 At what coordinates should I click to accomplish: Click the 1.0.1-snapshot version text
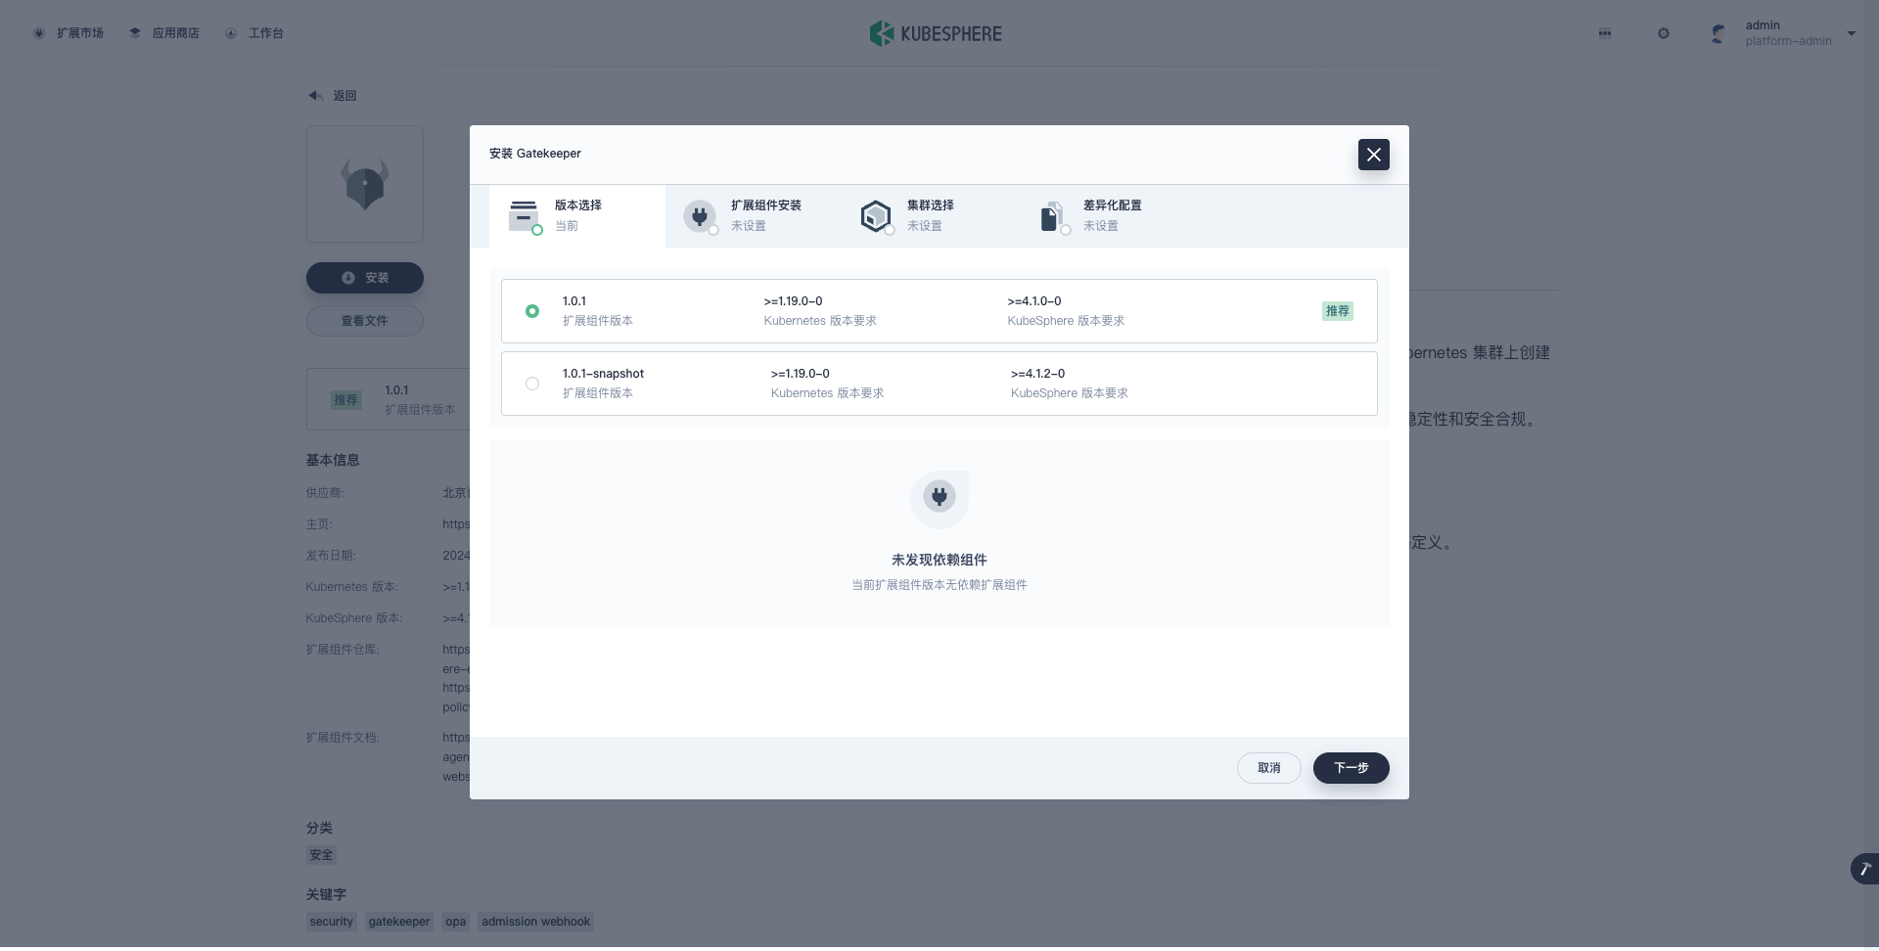(x=603, y=374)
